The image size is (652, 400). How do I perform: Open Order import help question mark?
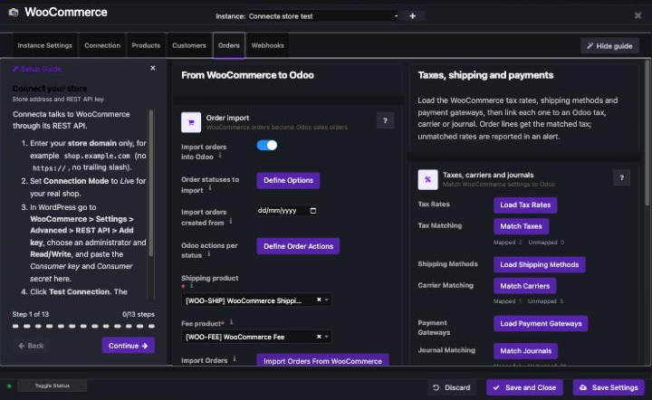point(385,121)
